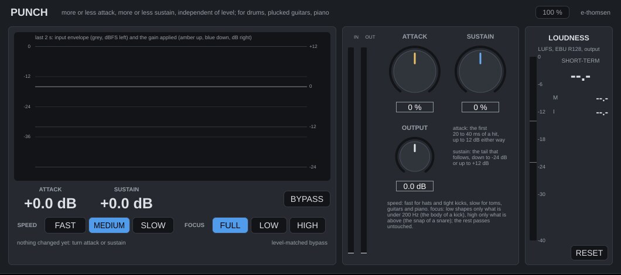The height and width of the screenshot is (275, 621).
Task: Click the attack +0.0 dB readout
Action: [50, 204]
